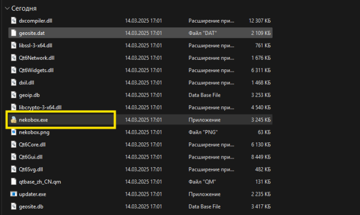360x215 pixels.
Task: Click the dxcompiler.dll file icon
Action: (x=14, y=20)
